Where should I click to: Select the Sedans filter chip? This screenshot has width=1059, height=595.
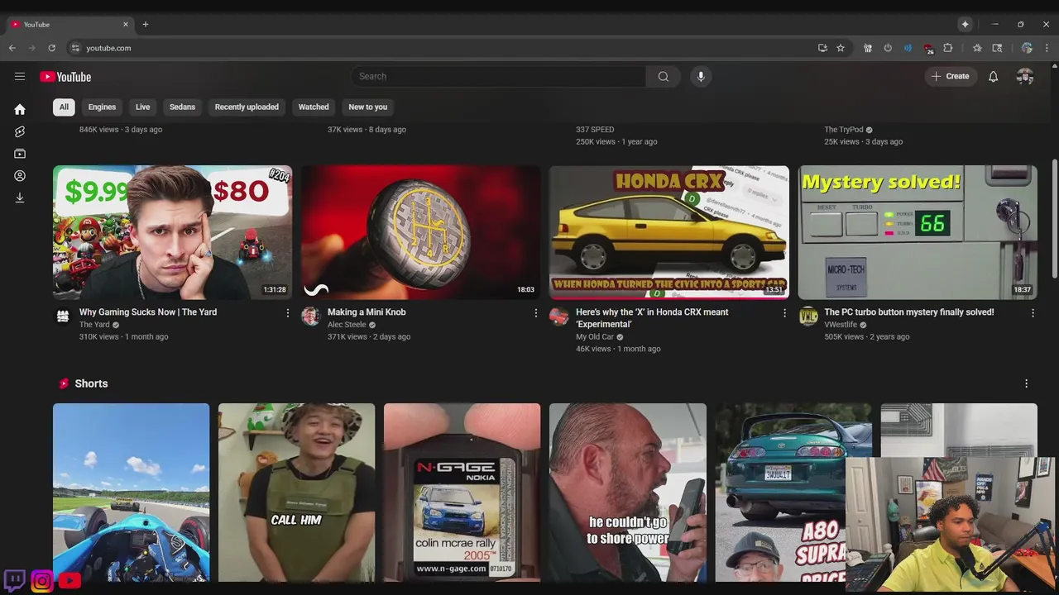[182, 107]
